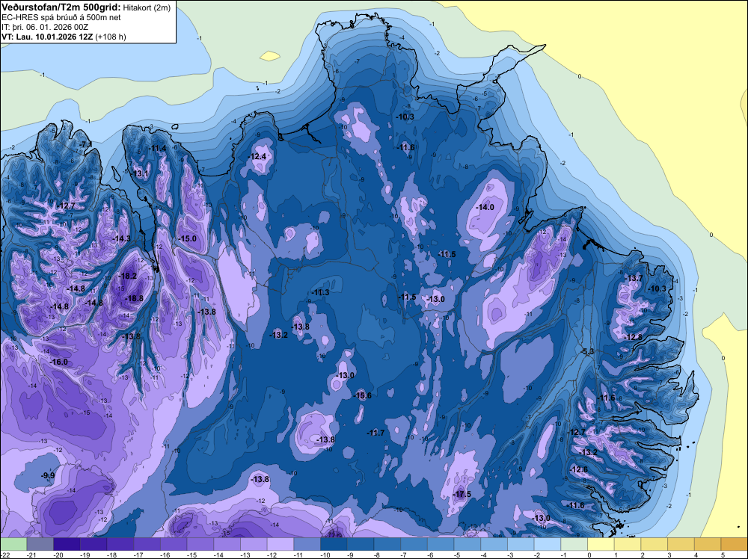Select the -9.9 temperature value
The image size is (748, 559).
(x=47, y=475)
